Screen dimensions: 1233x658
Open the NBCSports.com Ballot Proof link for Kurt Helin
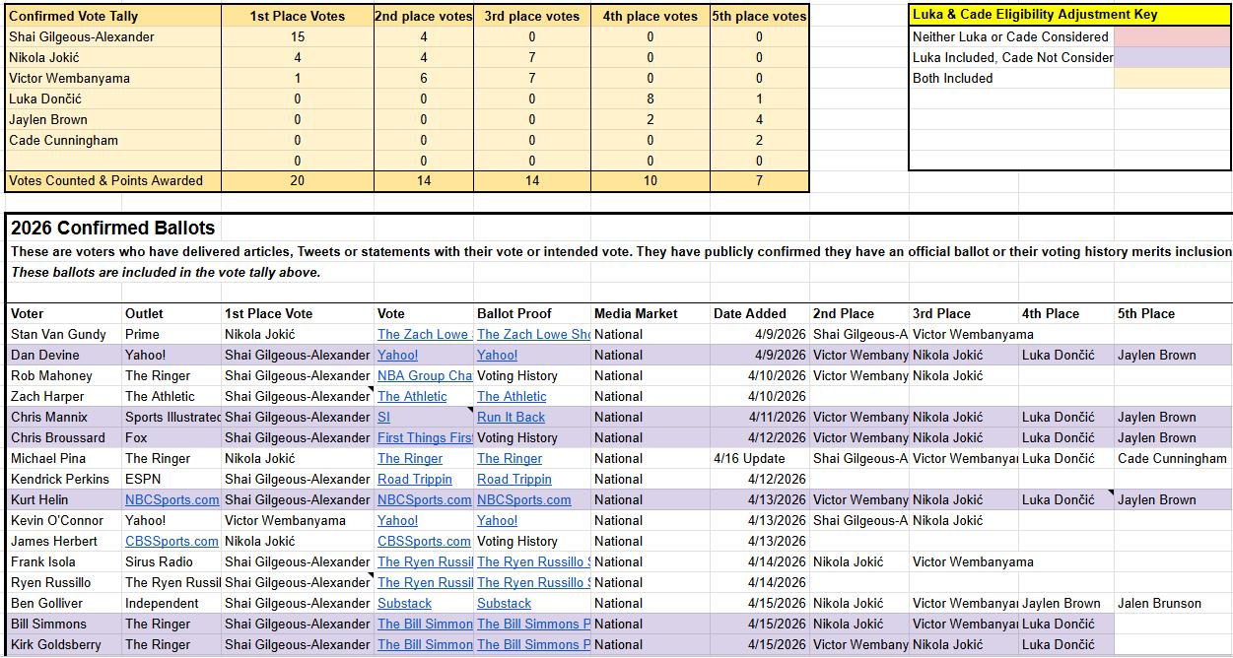click(524, 499)
